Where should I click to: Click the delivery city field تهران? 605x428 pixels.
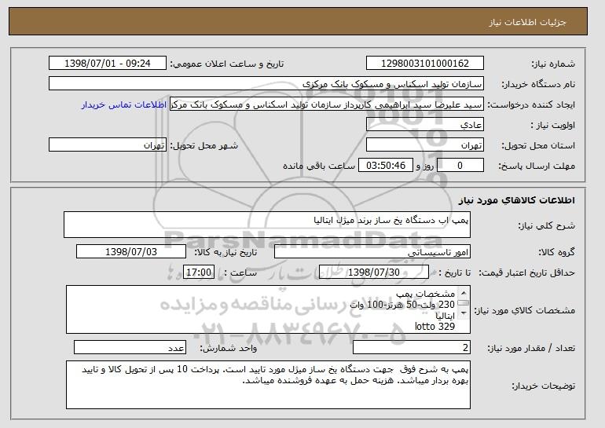(x=108, y=145)
